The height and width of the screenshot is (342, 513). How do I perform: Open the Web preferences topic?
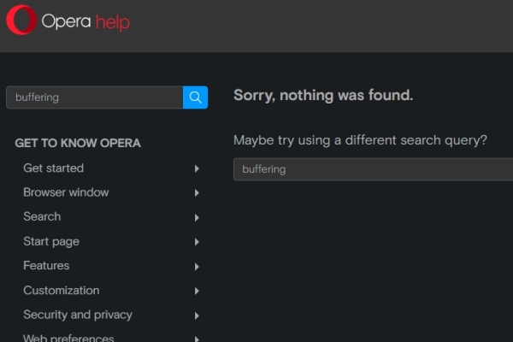point(68,338)
